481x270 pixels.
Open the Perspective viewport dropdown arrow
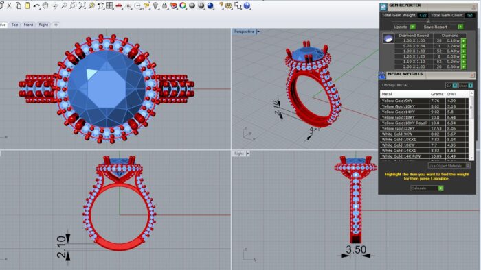point(258,32)
